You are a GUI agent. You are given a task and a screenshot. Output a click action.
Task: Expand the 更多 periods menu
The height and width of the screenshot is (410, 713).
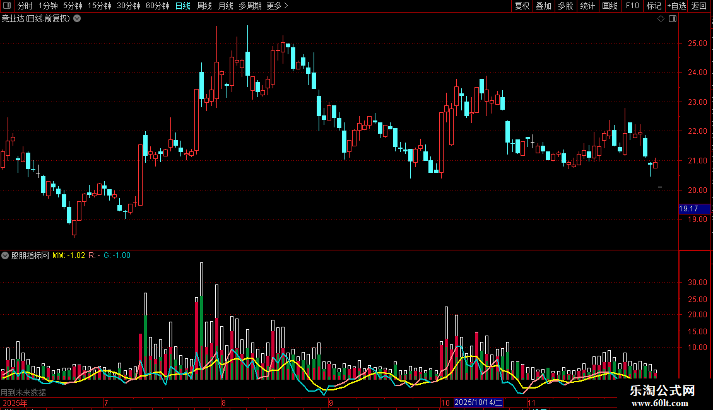277,6
